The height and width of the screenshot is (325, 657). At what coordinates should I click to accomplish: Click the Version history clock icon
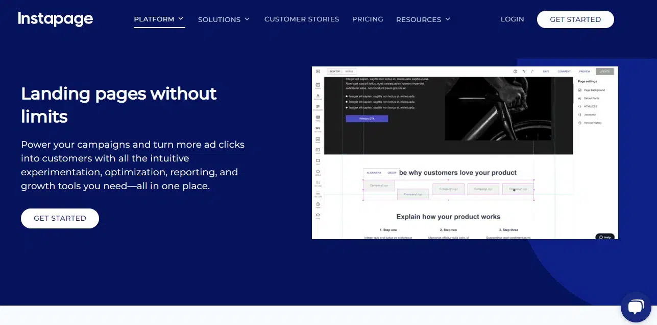[580, 123]
